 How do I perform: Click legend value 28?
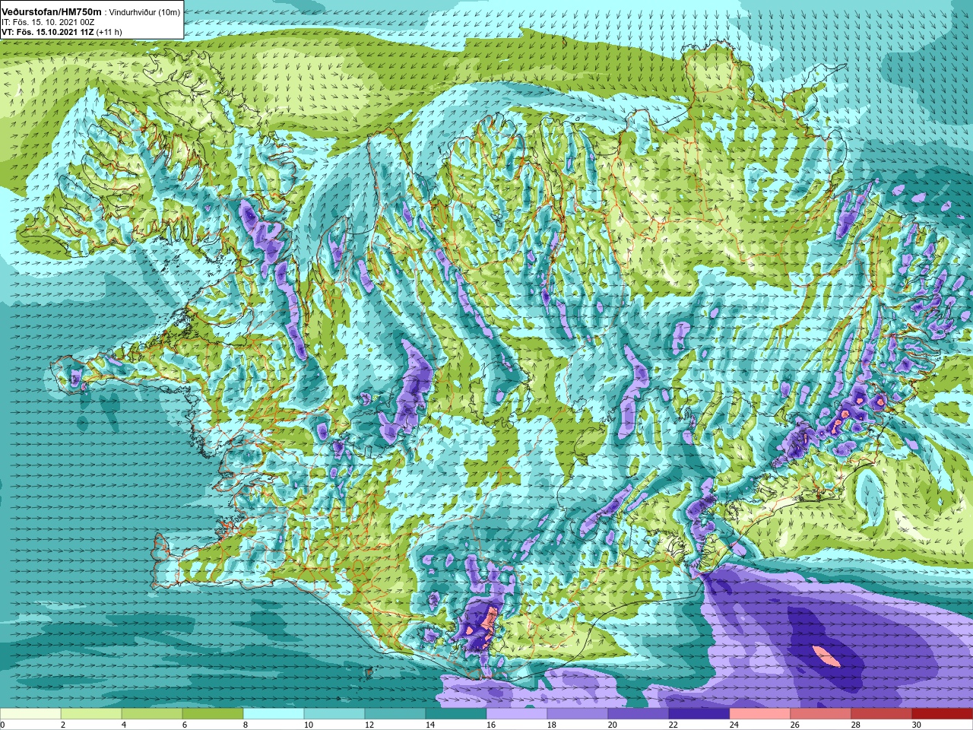855,725
